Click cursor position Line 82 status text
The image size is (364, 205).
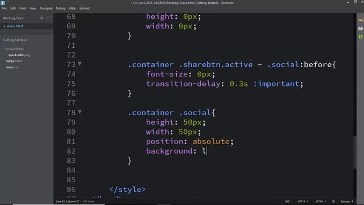coord(68,202)
